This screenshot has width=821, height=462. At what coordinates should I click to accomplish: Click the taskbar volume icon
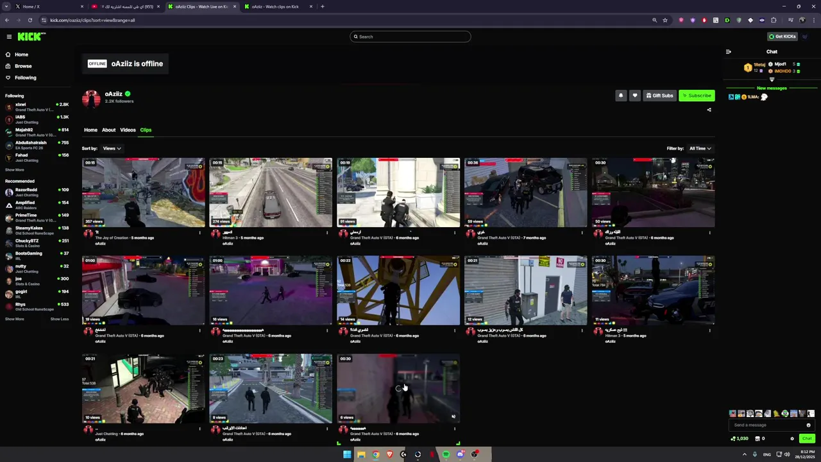(x=787, y=454)
